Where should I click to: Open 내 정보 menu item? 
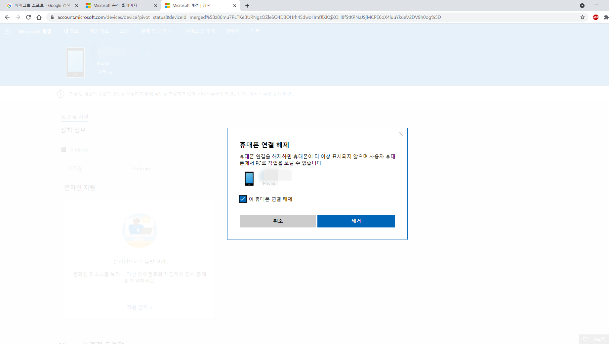click(71, 31)
